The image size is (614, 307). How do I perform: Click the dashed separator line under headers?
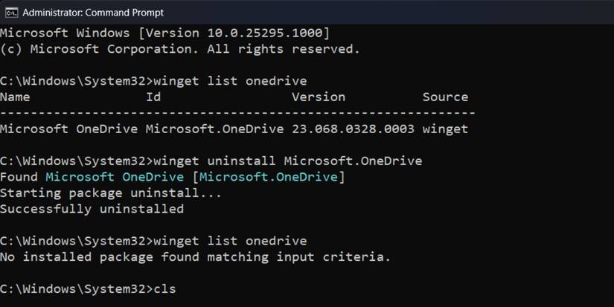[237, 112]
